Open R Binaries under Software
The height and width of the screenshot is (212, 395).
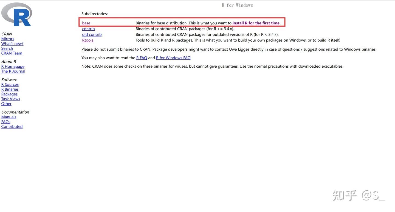click(10, 89)
